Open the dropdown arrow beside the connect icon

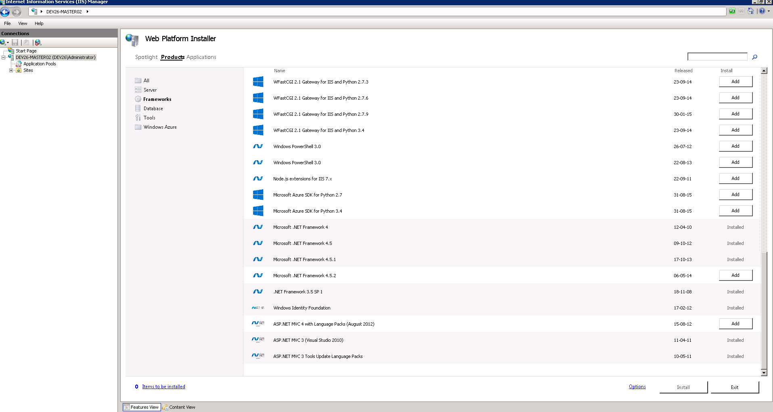pyautogui.click(x=8, y=43)
